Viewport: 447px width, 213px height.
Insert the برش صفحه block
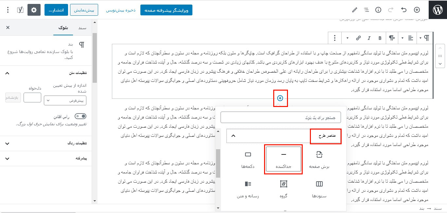point(319,160)
